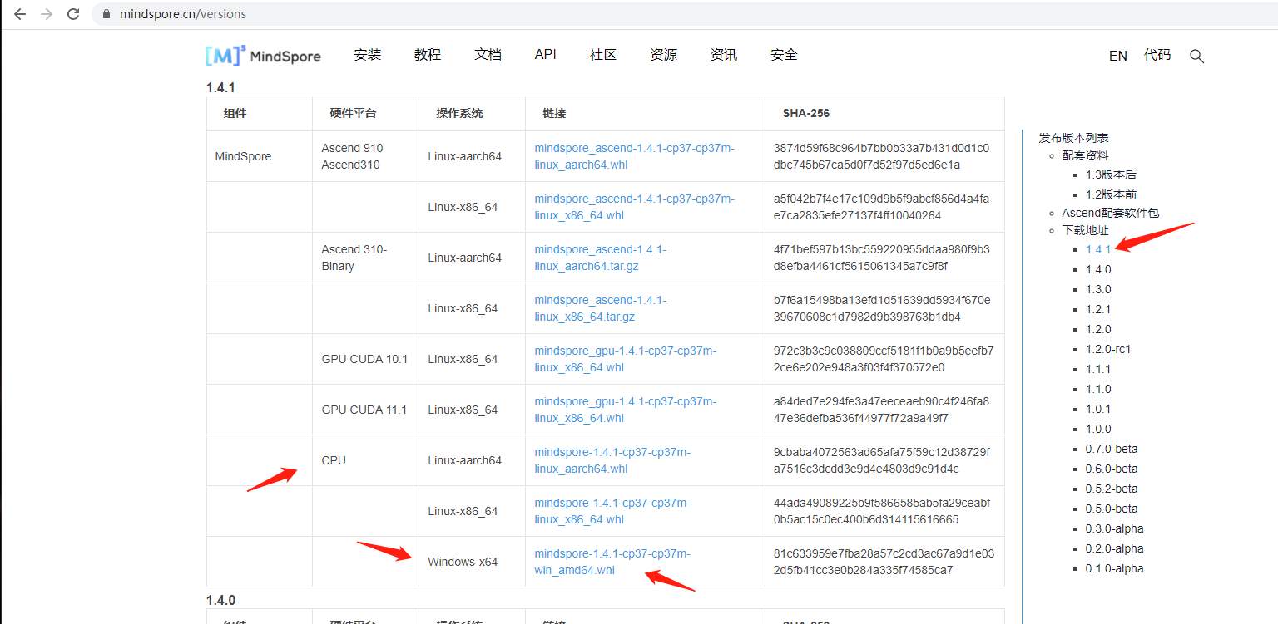
Task: Reload the page with the refresh icon
Action: [73, 14]
